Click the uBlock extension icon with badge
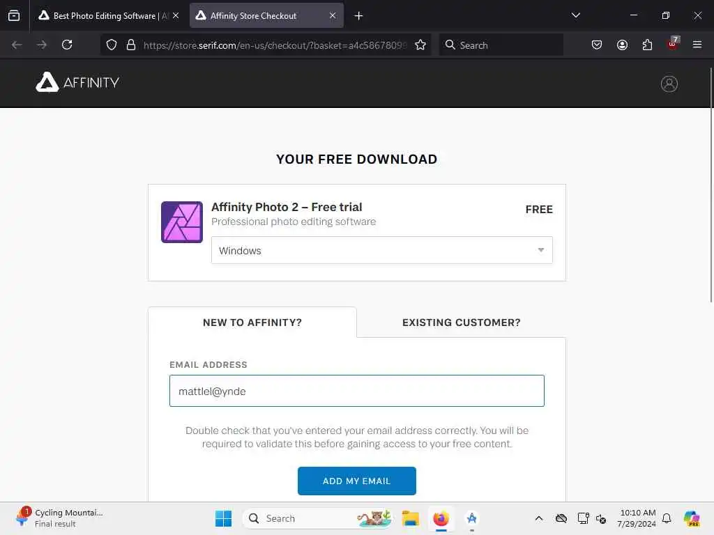Viewport: 714px width, 535px height. point(673,44)
